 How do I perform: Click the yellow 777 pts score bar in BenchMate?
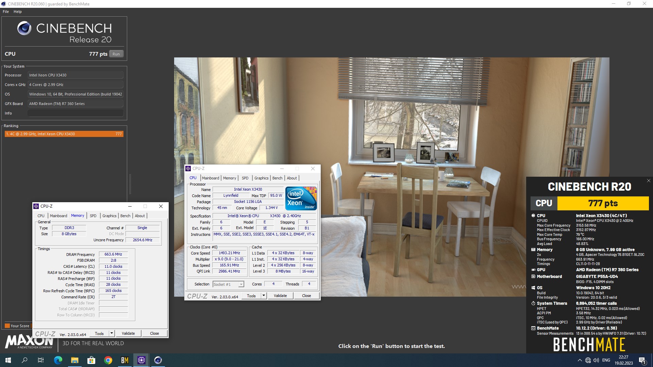tap(603, 203)
